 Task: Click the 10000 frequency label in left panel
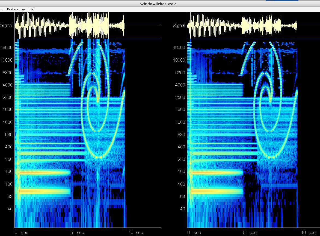point(7,60)
